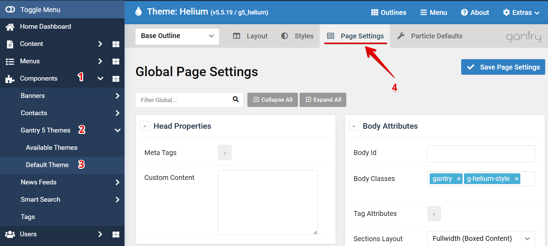548x246 pixels.
Task: Click the gantry logo
Action: click(523, 37)
